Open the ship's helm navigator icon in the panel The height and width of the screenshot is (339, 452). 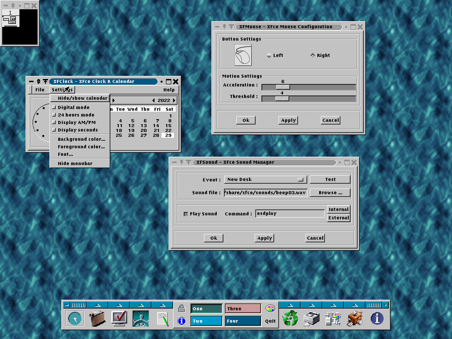click(x=141, y=319)
